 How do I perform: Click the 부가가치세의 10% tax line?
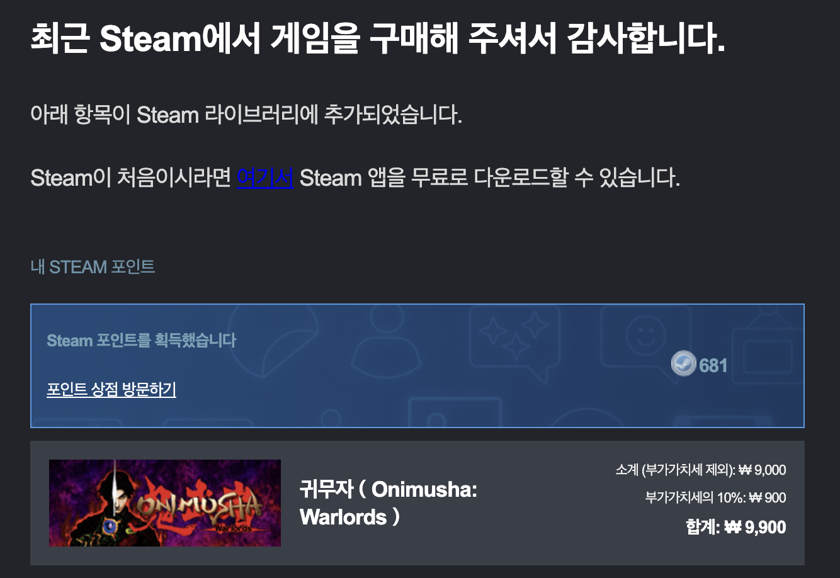tap(715, 498)
